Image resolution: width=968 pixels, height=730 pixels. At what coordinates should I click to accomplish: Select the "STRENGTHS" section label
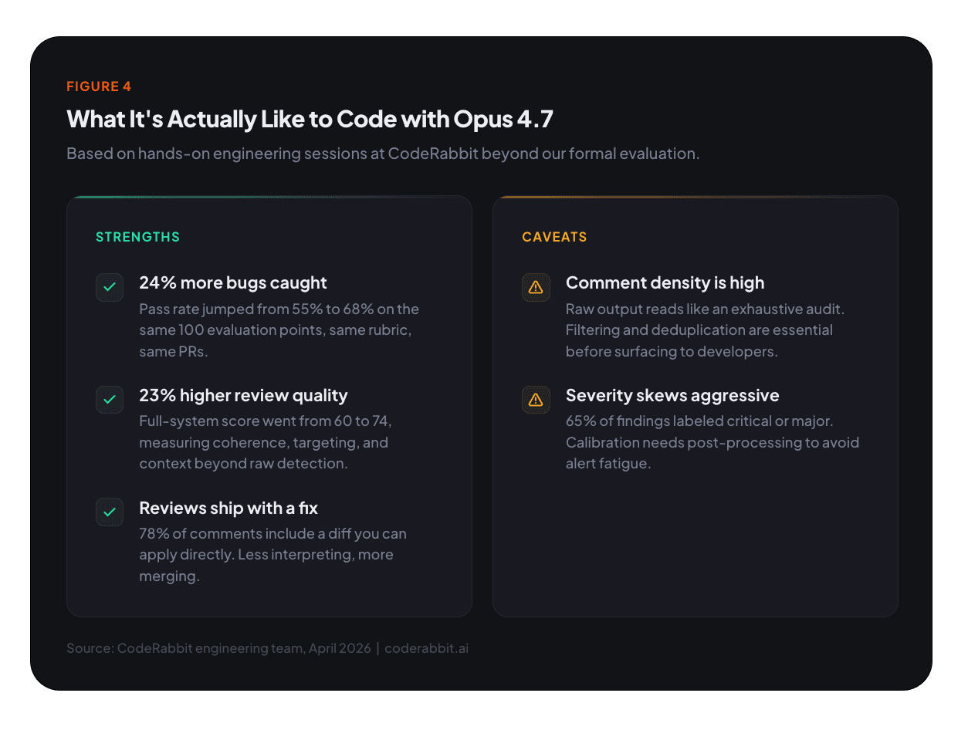137,237
